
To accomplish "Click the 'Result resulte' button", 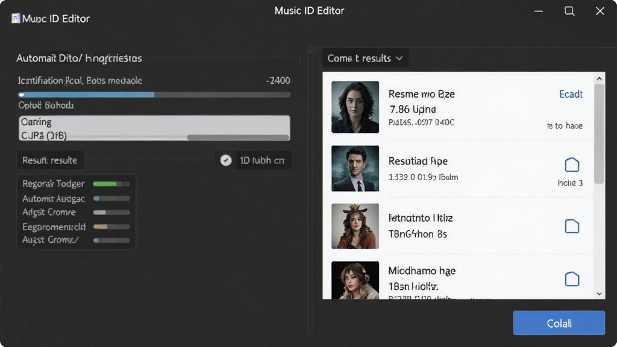I will point(50,160).
